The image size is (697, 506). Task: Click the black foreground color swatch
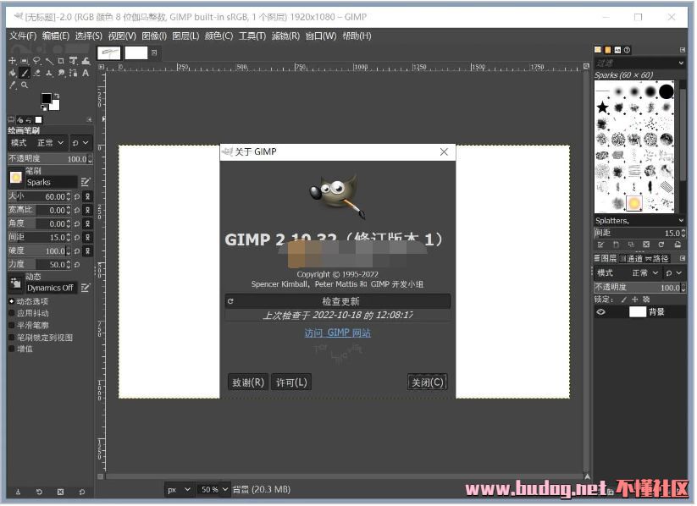pos(47,99)
